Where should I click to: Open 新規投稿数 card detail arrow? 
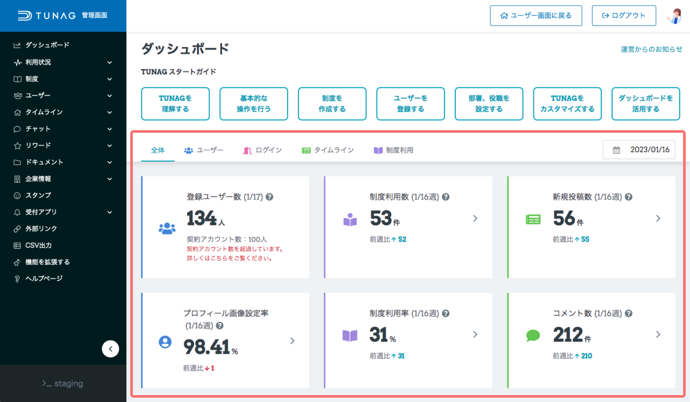click(x=658, y=218)
